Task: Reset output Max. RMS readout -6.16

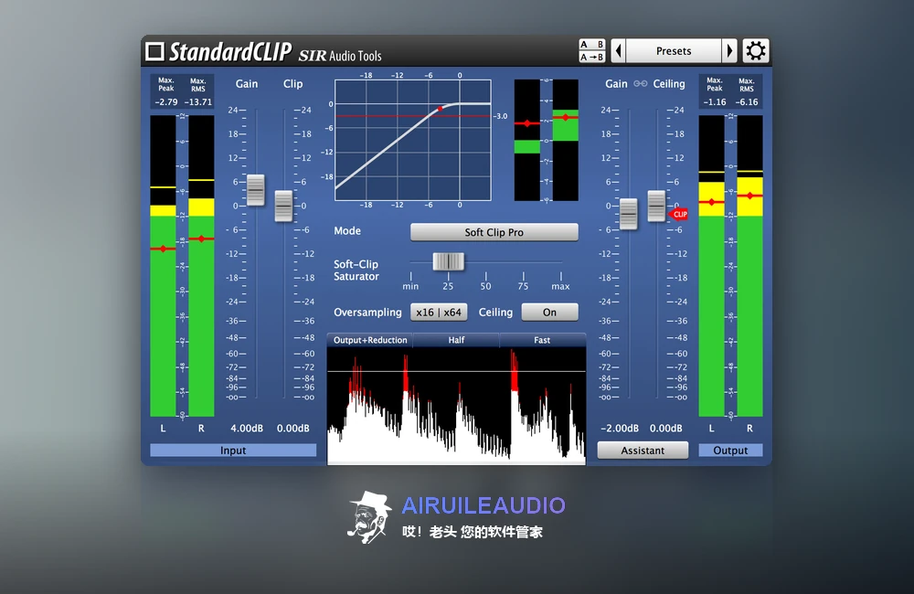Action: (747, 101)
